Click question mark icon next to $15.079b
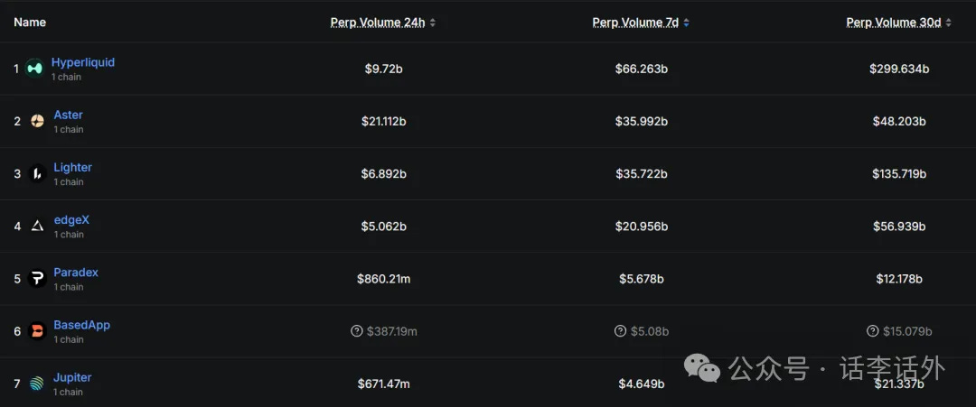976x407 pixels. coord(872,331)
